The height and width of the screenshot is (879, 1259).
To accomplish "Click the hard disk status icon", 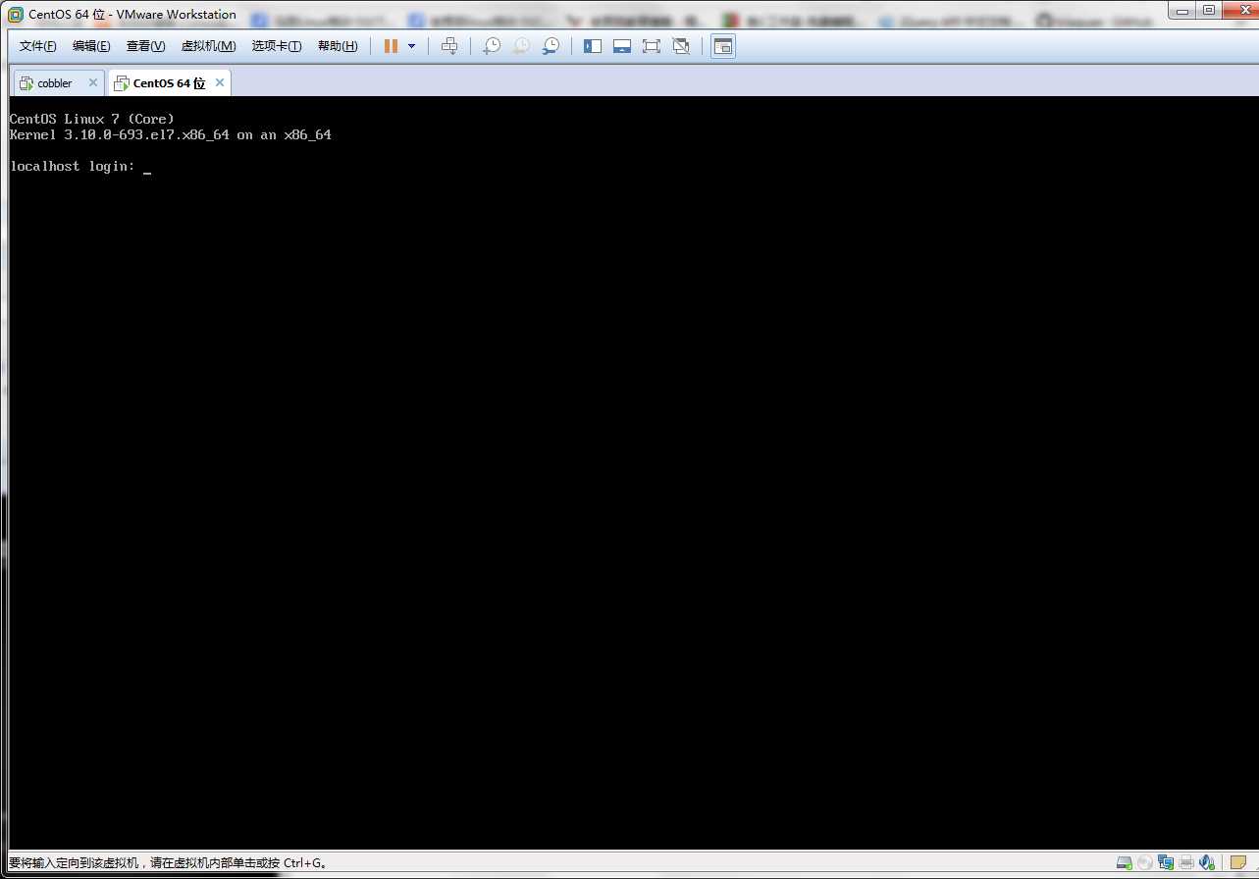I will (1125, 863).
